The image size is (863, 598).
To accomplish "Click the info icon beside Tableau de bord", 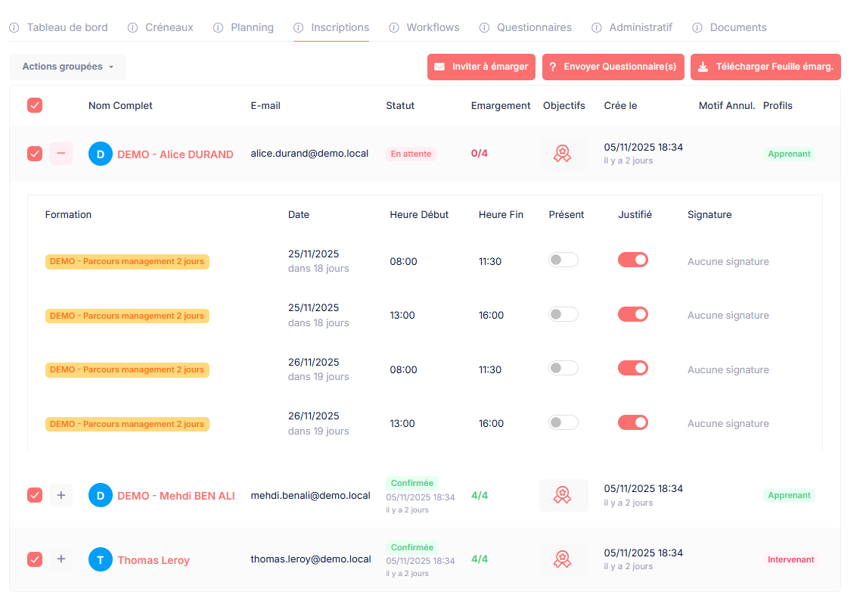I will click(x=14, y=28).
